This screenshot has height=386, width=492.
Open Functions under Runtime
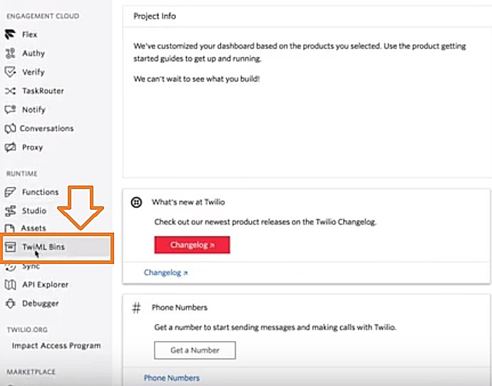(40, 192)
